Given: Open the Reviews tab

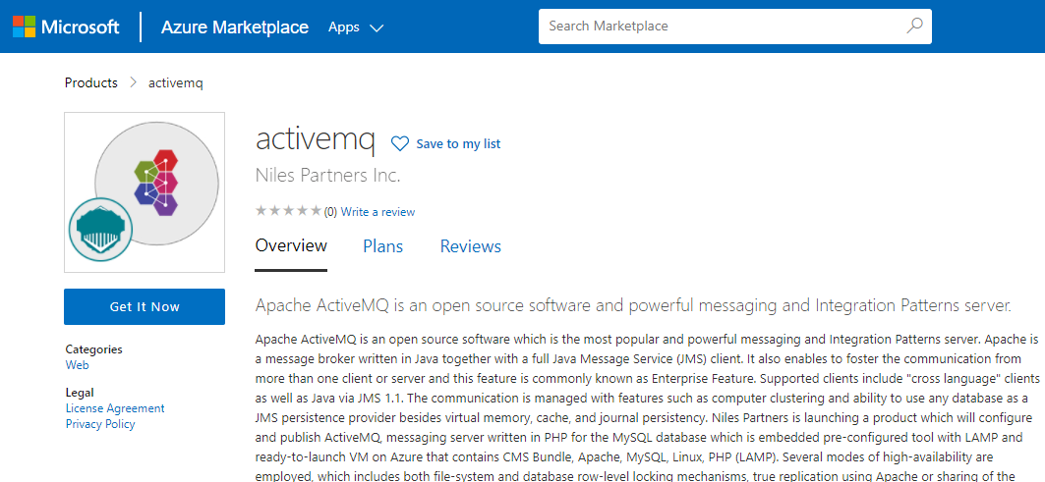Looking at the screenshot, I should [x=470, y=246].
